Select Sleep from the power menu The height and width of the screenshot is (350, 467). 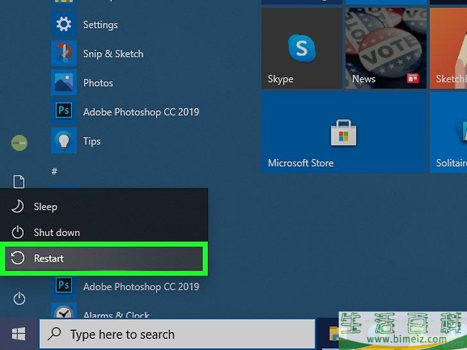coord(45,206)
